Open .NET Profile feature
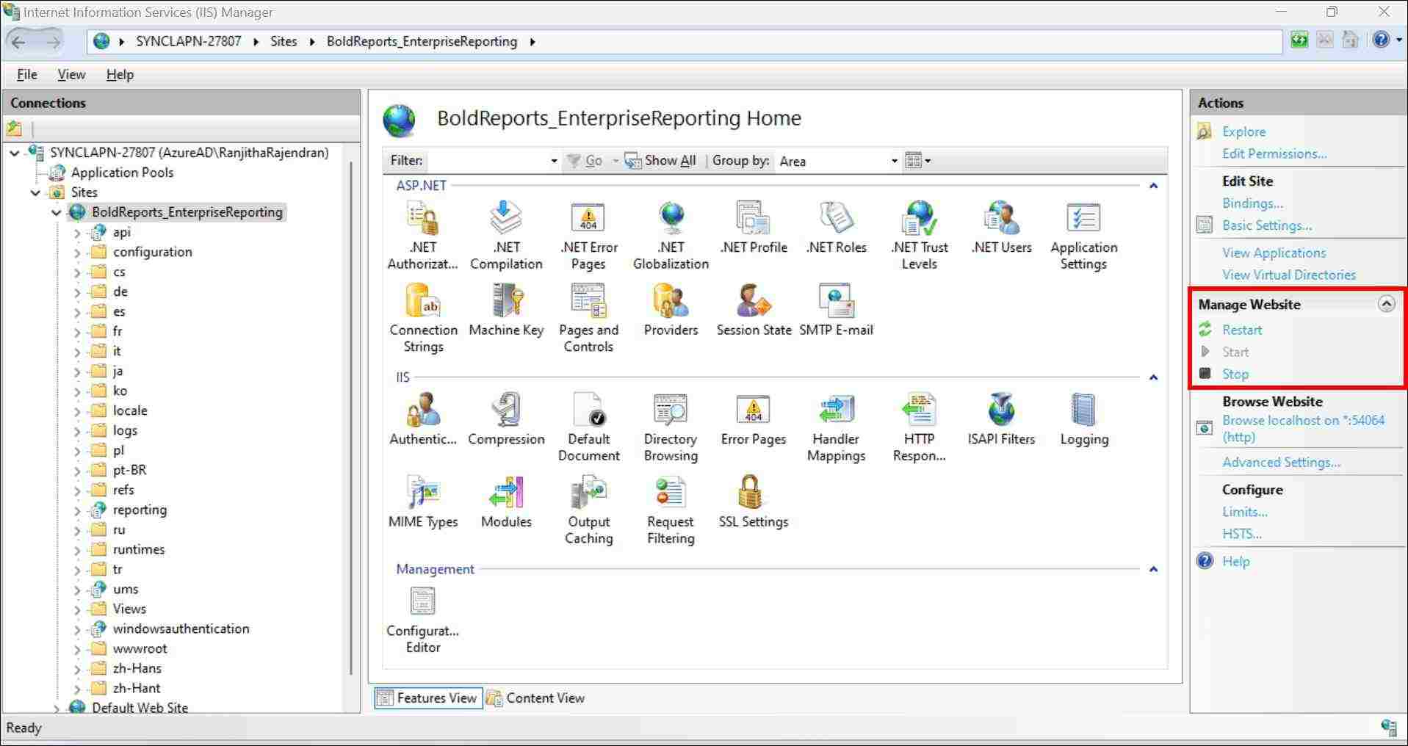 pos(754,228)
